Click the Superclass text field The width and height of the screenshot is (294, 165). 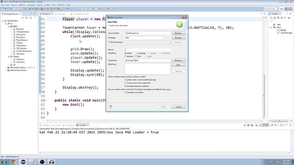pyautogui.click(x=148, y=60)
